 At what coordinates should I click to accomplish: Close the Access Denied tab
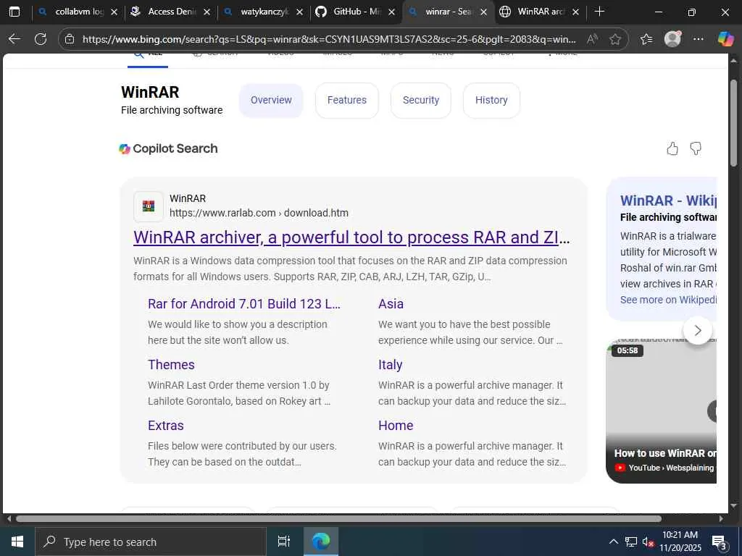tap(207, 12)
